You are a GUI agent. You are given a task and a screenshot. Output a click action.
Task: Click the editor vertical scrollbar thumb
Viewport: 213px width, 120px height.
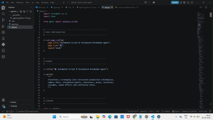[211, 15]
